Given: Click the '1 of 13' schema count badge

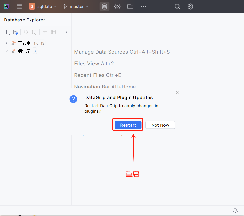Looking at the screenshot, I should pyautogui.click(x=39, y=43).
